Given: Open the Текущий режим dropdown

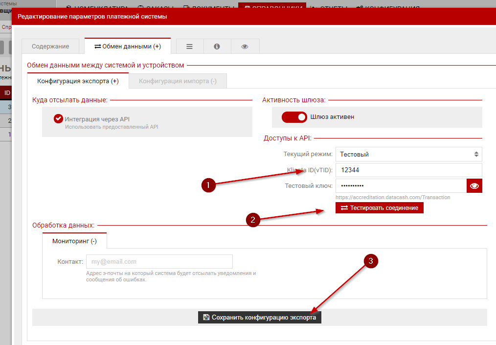Looking at the screenshot, I should click(x=408, y=154).
